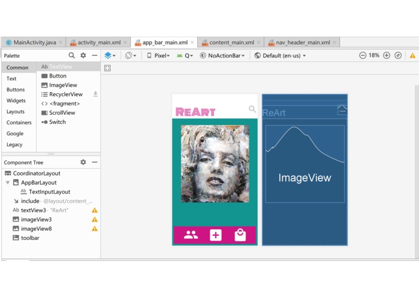Collapse the AppBarLayout tree node
Screen dimensions: 419x297
click(x=8, y=182)
